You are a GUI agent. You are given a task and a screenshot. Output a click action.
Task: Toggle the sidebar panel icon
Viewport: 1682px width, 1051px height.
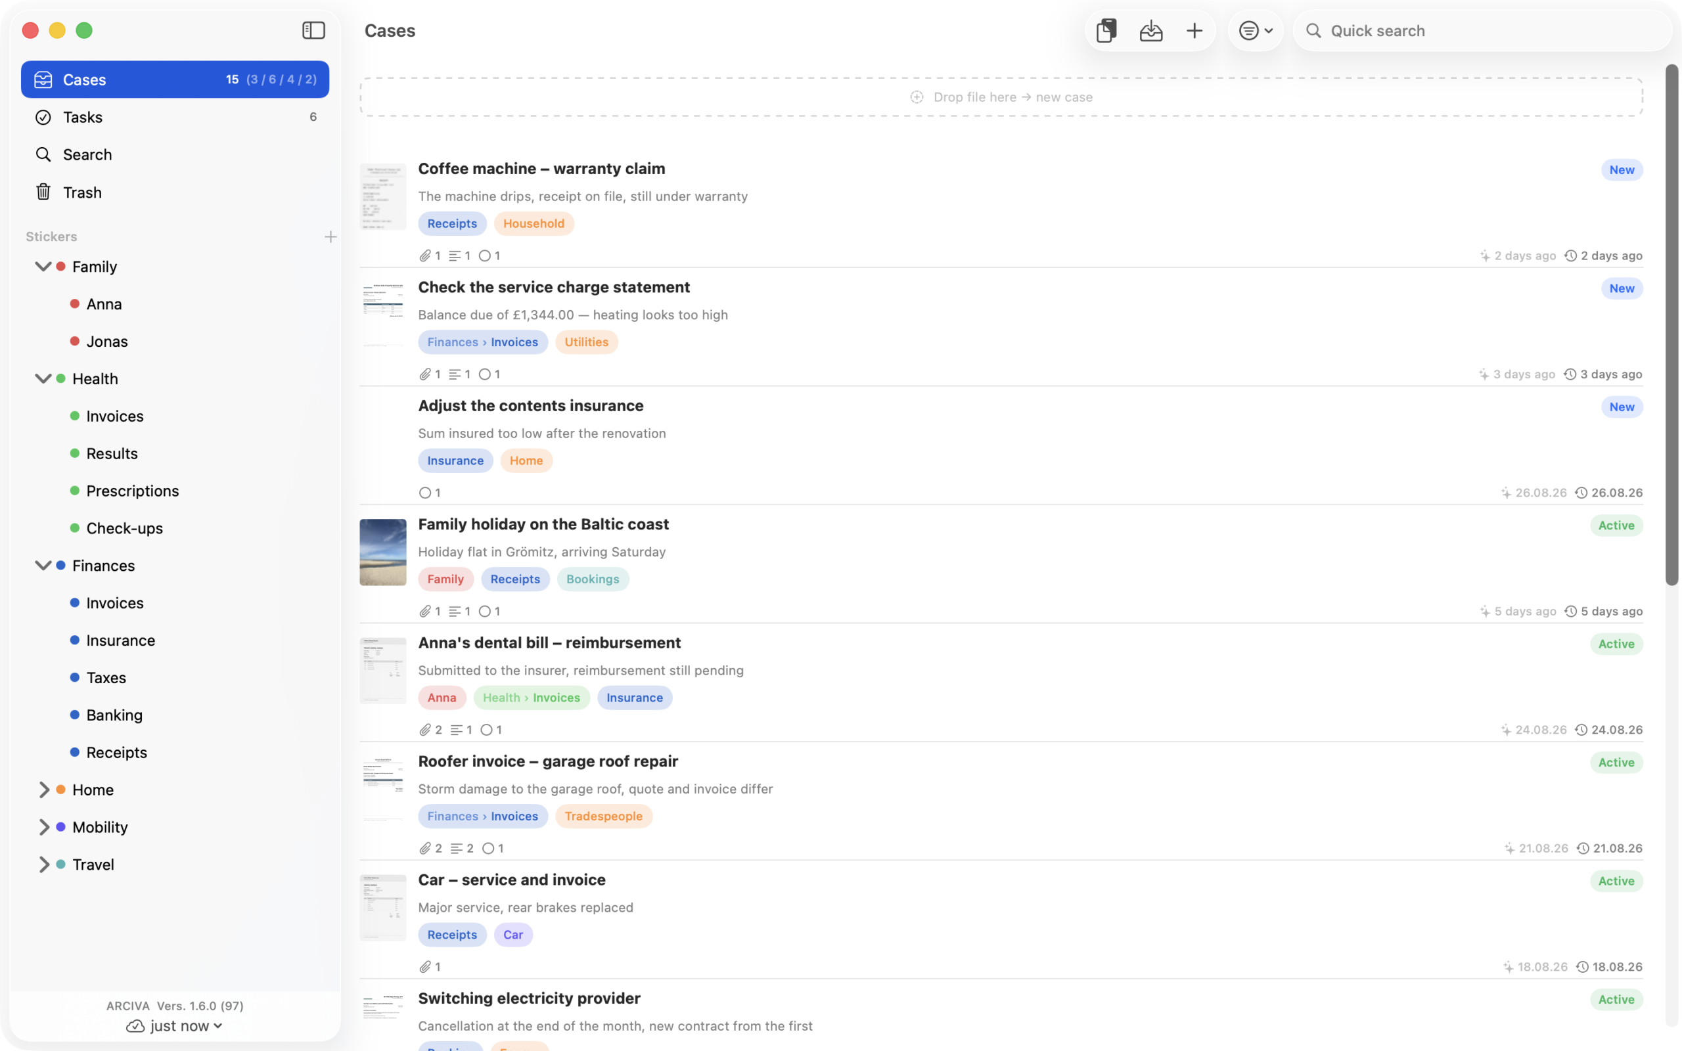313,31
